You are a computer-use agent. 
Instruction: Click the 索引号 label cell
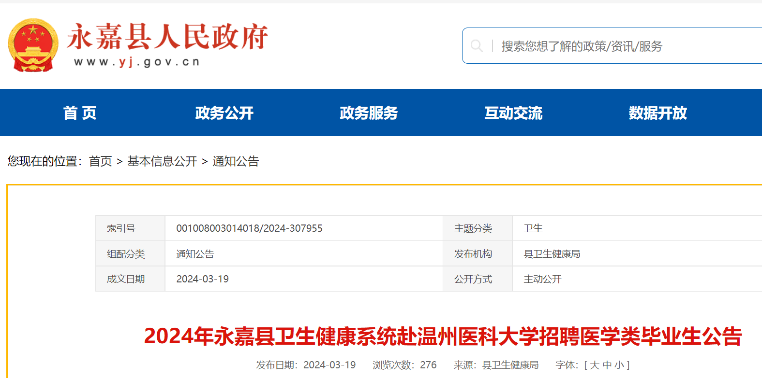(x=130, y=228)
